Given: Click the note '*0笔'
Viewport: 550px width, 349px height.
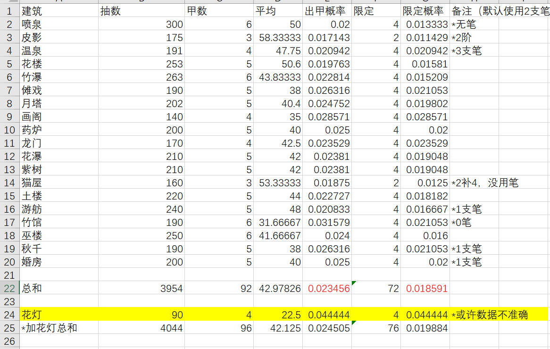Looking at the screenshot, I should (x=462, y=223).
